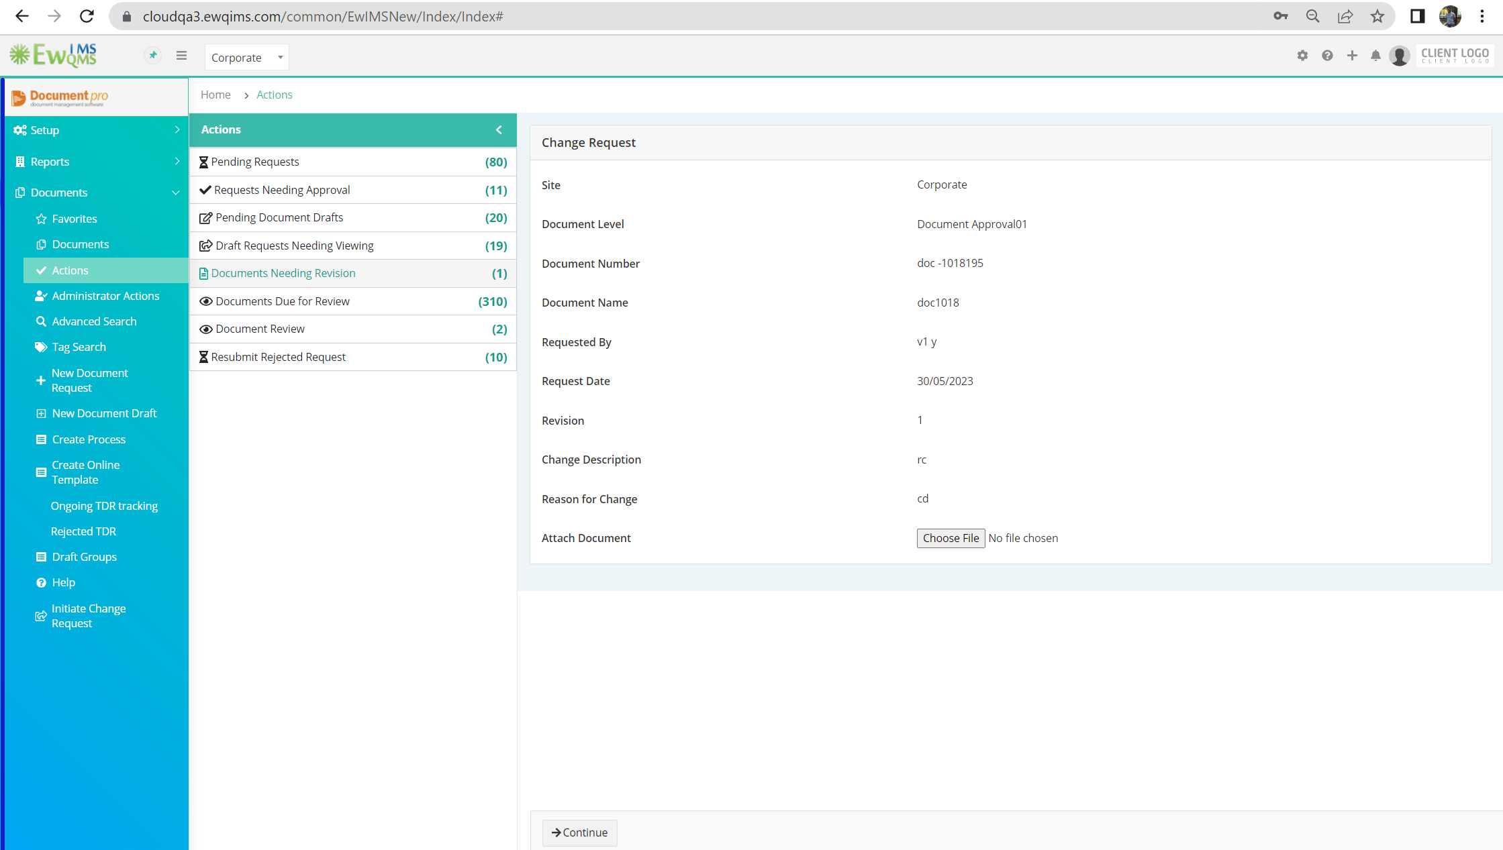The height and width of the screenshot is (850, 1503).
Task: Open the user account avatar in the header
Action: (x=1400, y=56)
